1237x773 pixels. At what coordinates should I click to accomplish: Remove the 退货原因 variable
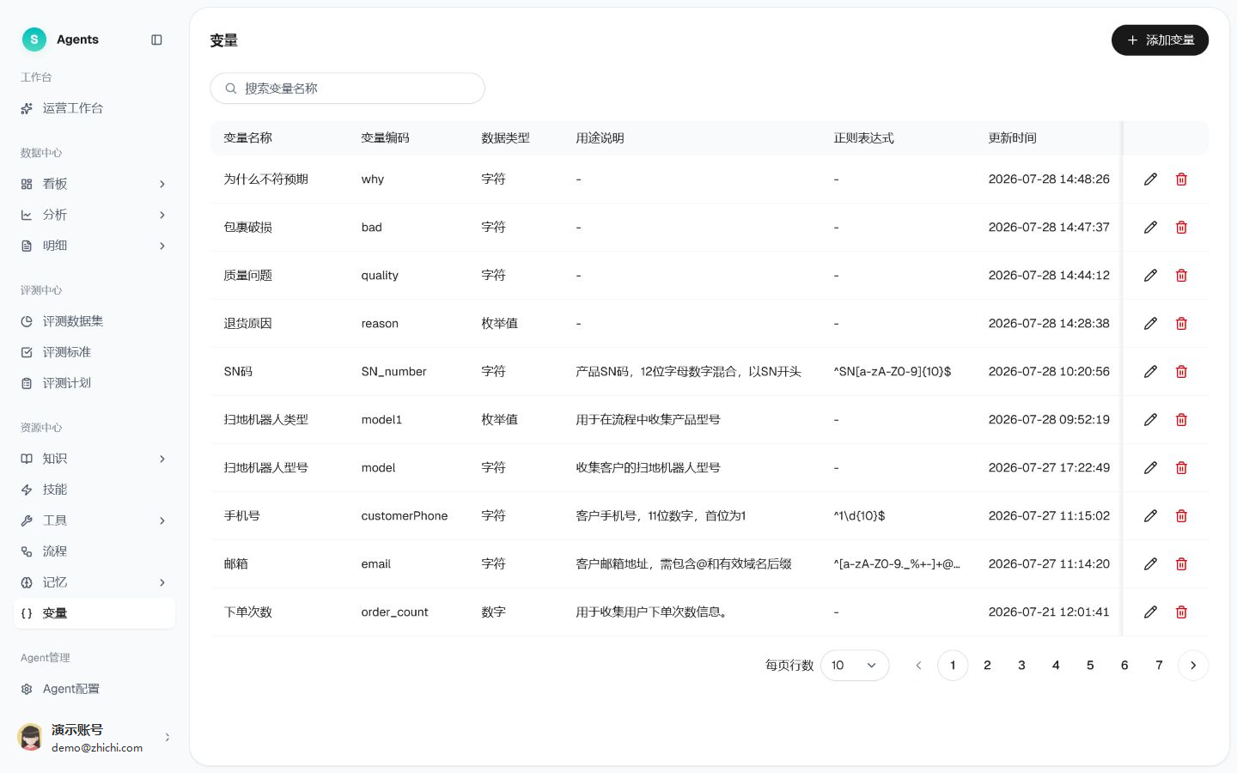(x=1181, y=324)
